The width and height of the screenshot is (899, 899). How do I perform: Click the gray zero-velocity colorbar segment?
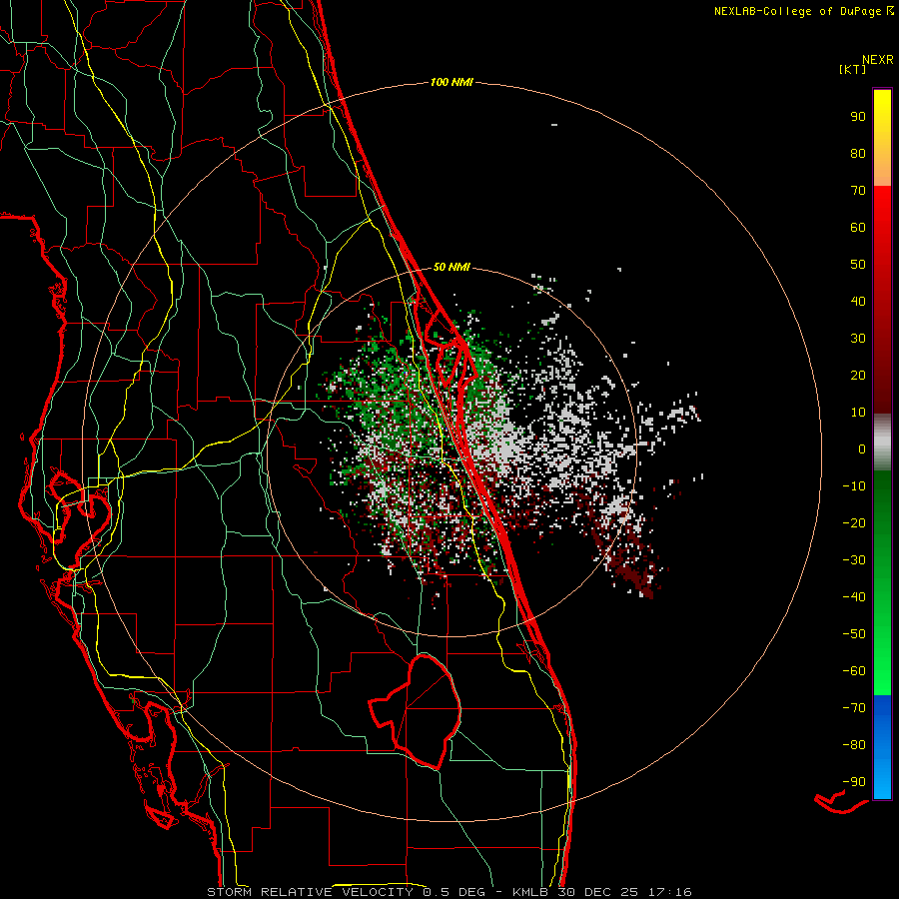[882, 443]
